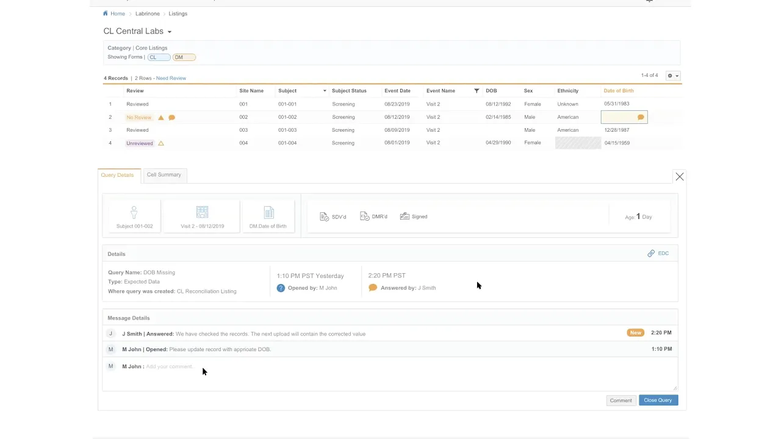Image resolution: width=781 pixels, height=439 pixels.
Task: Click the hatched Ethnicity cell in row 4
Action: coord(578,143)
